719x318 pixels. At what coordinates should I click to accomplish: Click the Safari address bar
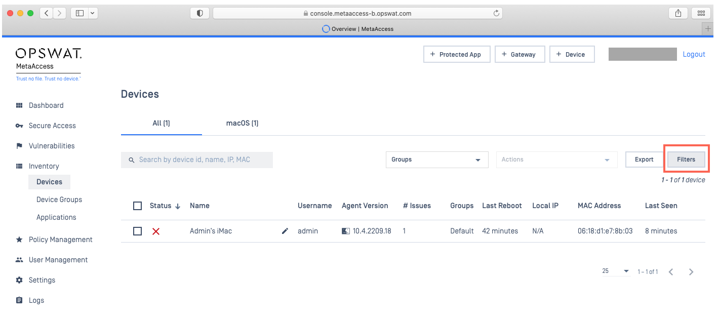coord(358,13)
